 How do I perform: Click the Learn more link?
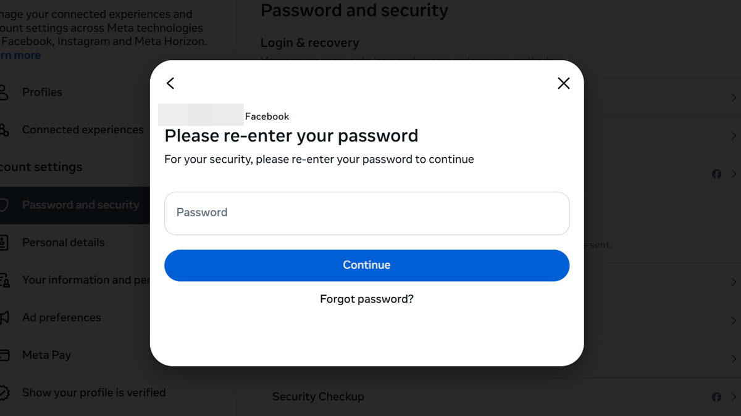[21, 55]
